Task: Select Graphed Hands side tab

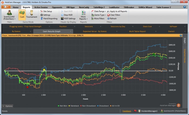Action: [x=184, y=56]
